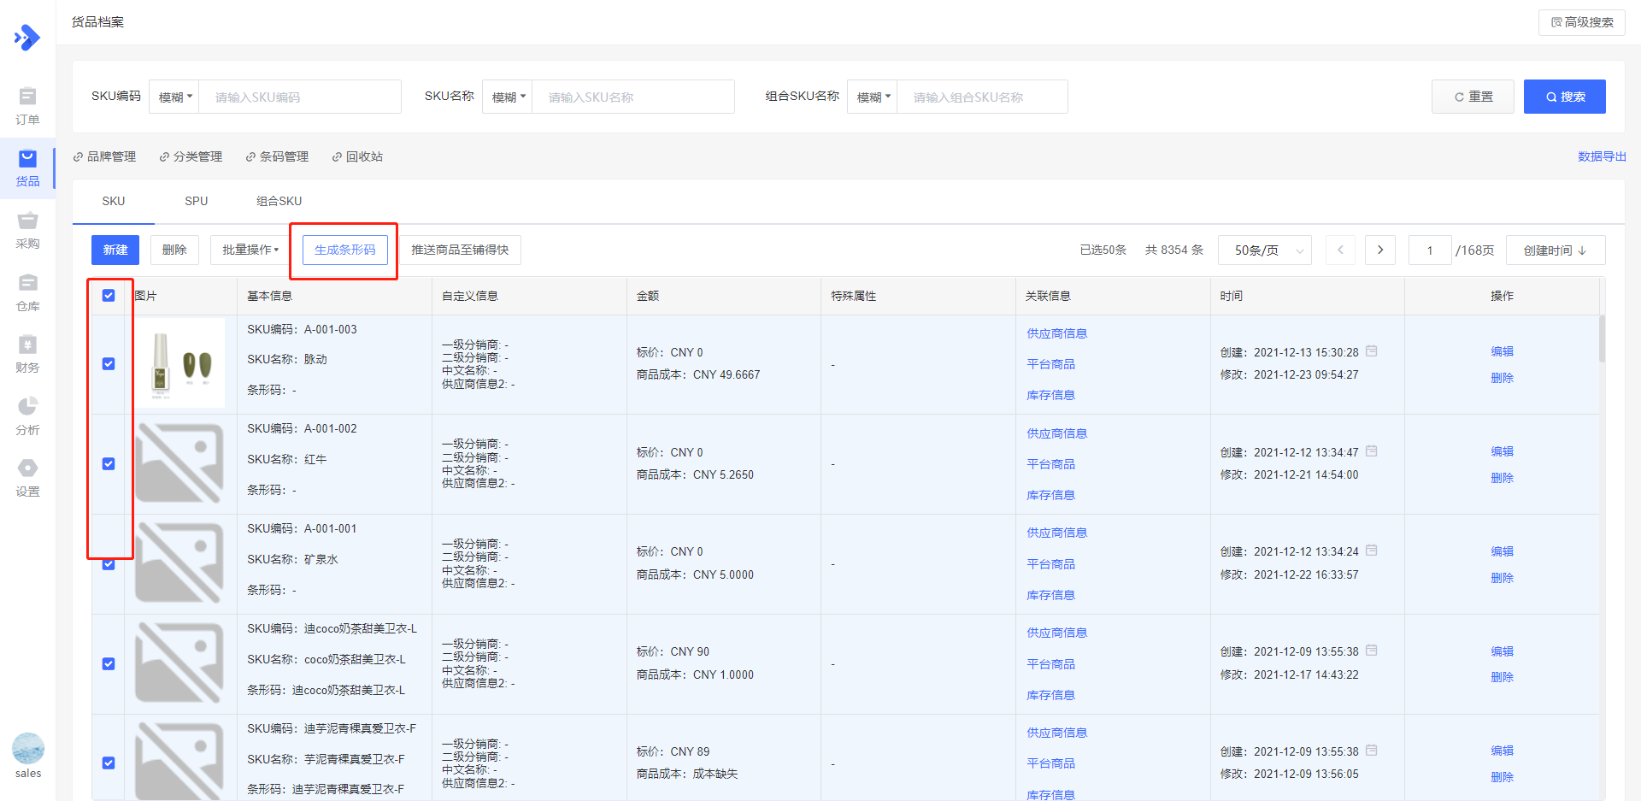Click calendar icon beside 2021-12-12 13:34:47

[x=1372, y=451]
